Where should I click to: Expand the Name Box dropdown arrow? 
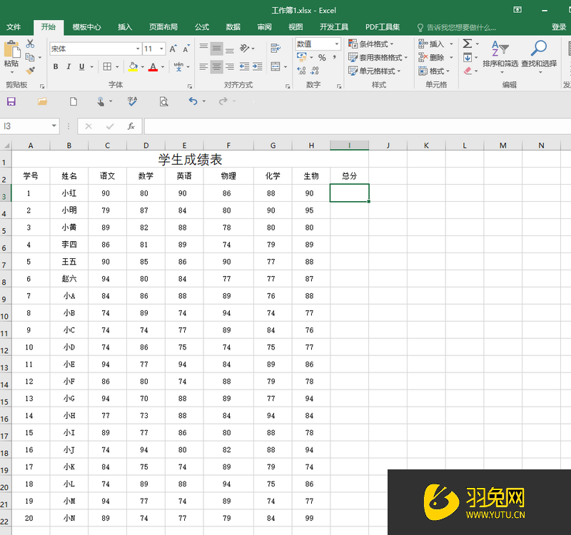tap(54, 126)
